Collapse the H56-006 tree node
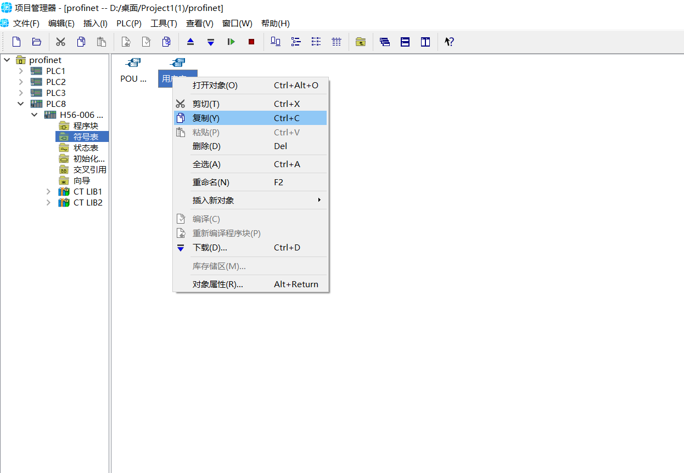 [x=35, y=115]
